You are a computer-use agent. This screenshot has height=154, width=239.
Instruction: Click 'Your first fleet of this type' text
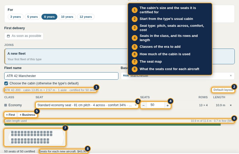point(24,59)
